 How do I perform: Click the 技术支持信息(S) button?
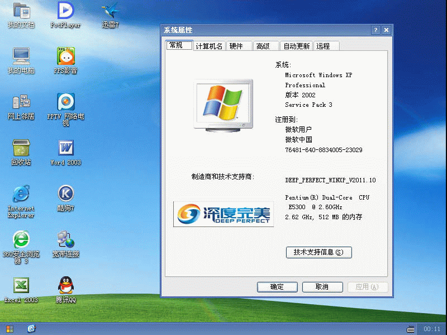318,252
